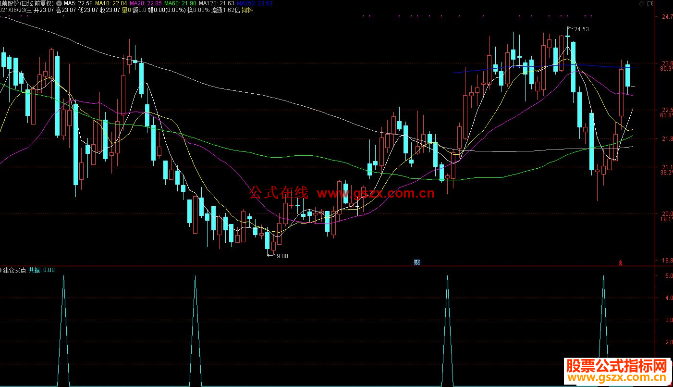Click the 饲料 sector label

click(247, 10)
